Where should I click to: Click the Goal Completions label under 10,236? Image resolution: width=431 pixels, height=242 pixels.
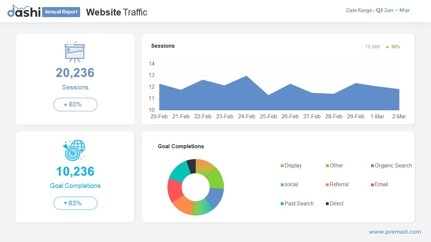click(75, 186)
